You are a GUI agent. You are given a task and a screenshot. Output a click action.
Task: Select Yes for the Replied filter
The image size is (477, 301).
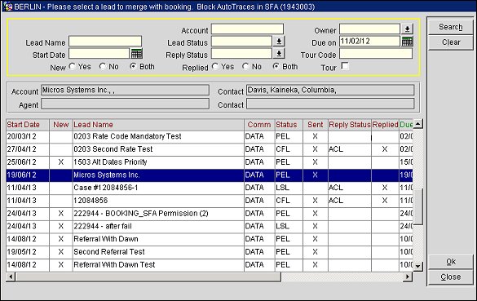pos(215,66)
